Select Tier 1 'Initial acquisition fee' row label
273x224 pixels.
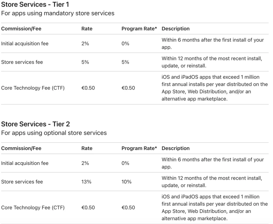(25, 43)
